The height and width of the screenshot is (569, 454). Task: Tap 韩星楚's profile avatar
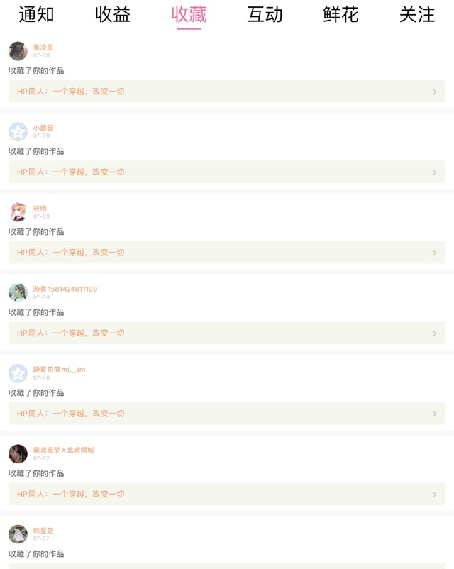coord(18,534)
